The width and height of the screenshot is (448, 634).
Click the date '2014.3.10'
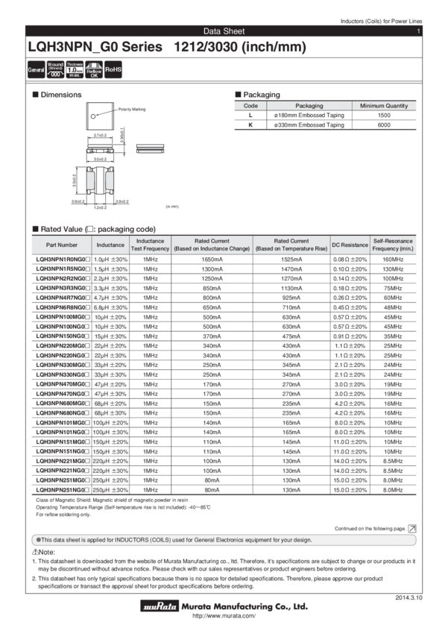[408, 597]
